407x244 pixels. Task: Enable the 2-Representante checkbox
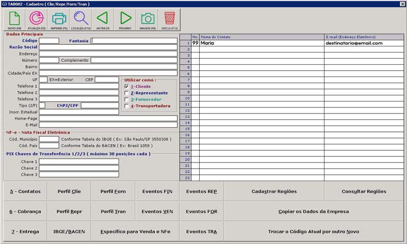(127, 94)
